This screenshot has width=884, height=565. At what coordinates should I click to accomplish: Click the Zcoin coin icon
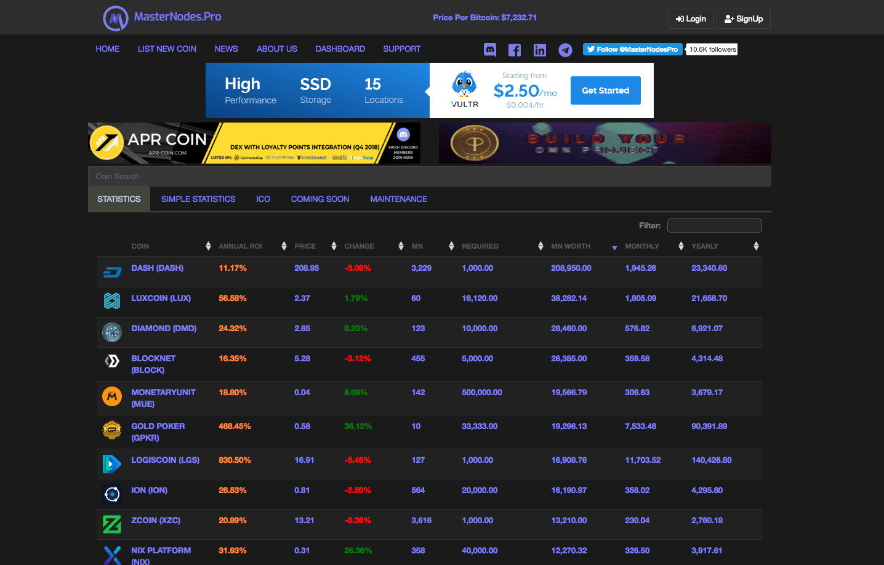click(x=112, y=524)
